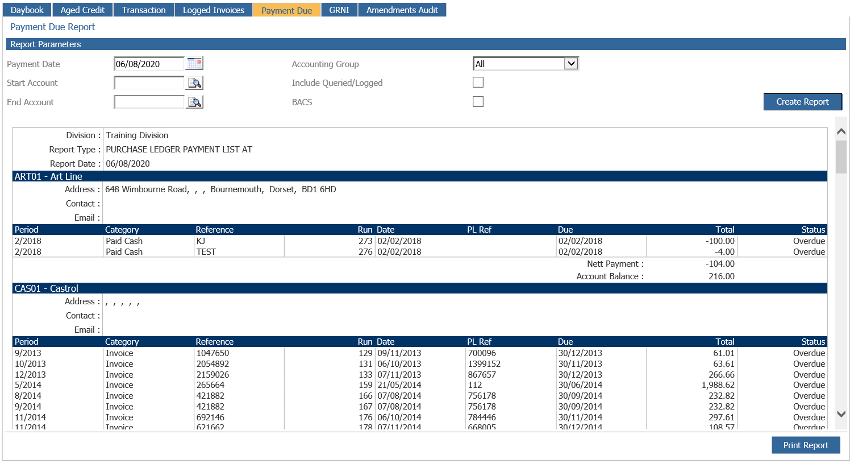Click the Nett Payment value -104.00

pyautogui.click(x=720, y=264)
